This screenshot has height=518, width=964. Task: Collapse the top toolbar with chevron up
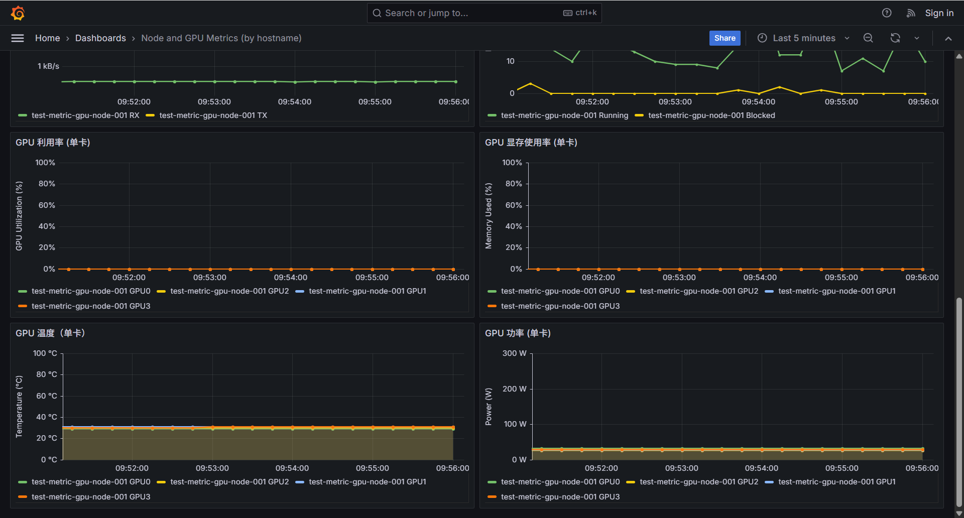948,39
